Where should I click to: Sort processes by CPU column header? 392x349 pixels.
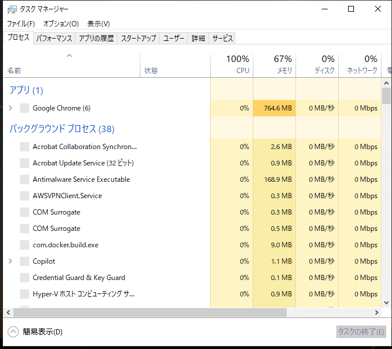pyautogui.click(x=232, y=65)
